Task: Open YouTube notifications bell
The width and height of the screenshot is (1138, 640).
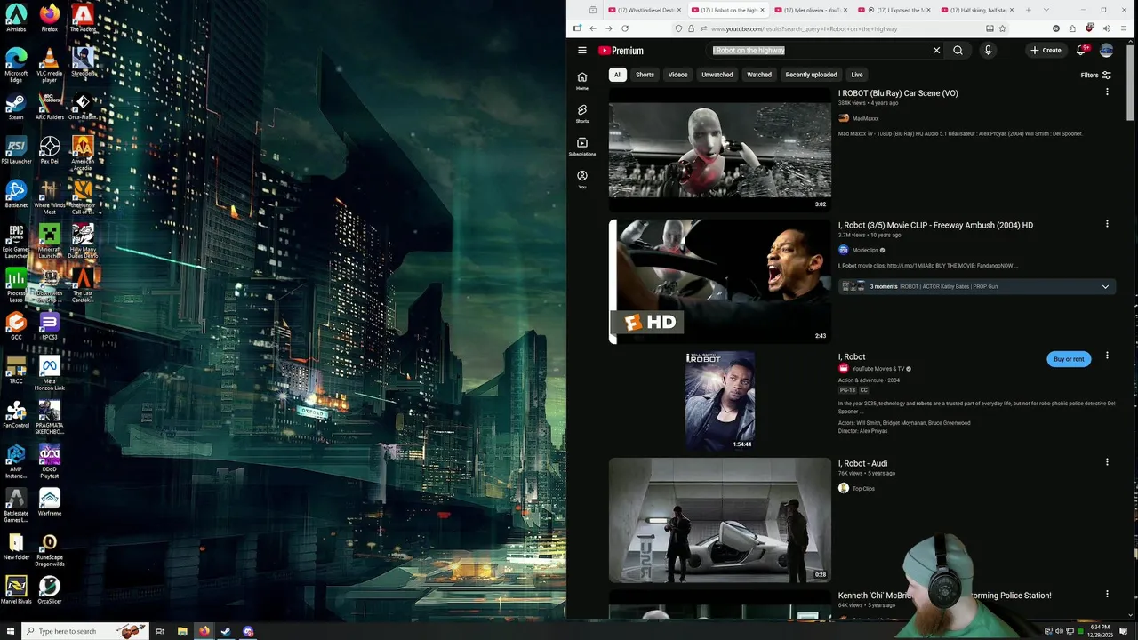Action: coord(1082,51)
